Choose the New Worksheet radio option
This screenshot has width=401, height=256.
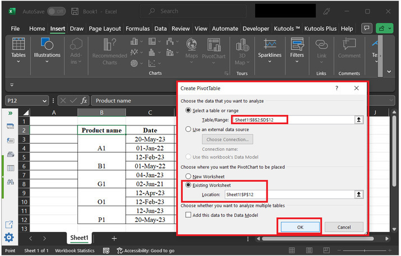click(188, 175)
